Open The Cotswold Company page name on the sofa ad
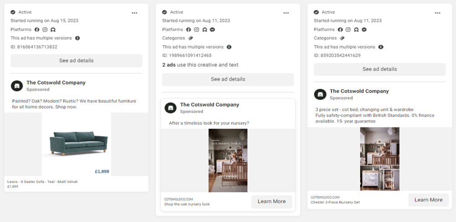456x222 pixels. coord(56,83)
